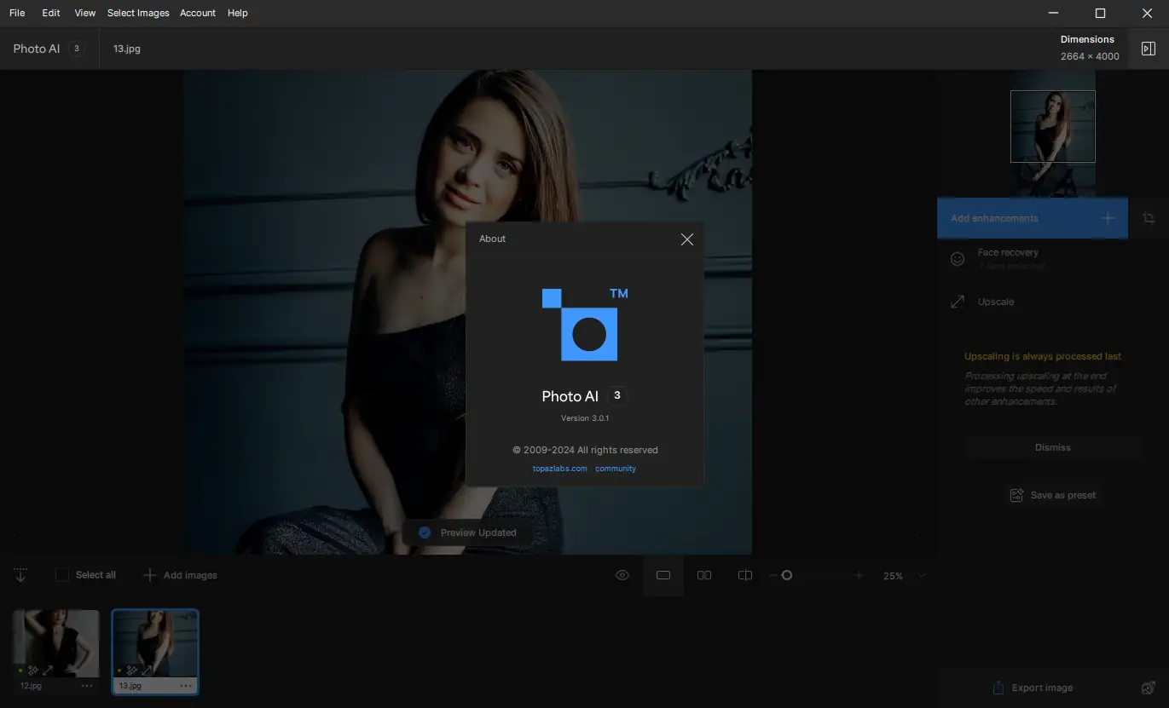
Task: Open the Account menu
Action: pyautogui.click(x=198, y=13)
